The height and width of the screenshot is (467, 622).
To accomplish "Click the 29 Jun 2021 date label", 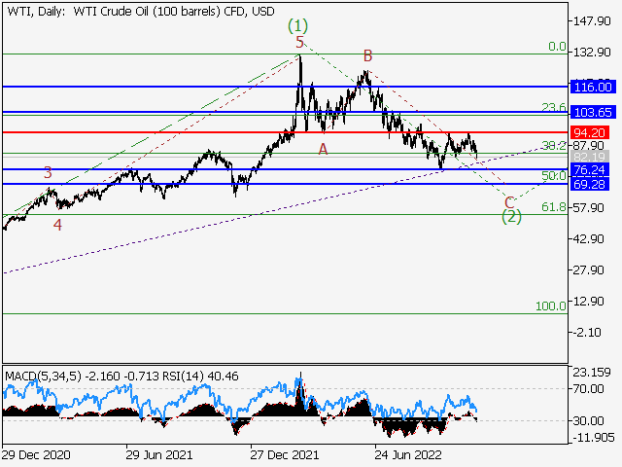I will point(159,455).
